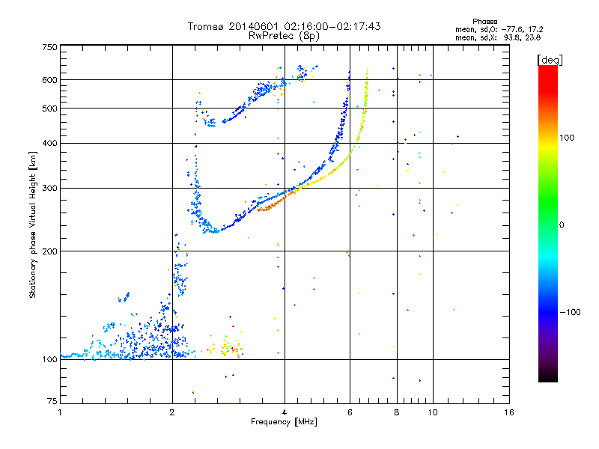Select the 'mean, sd,X: 93.8, 23.8' line

point(498,37)
